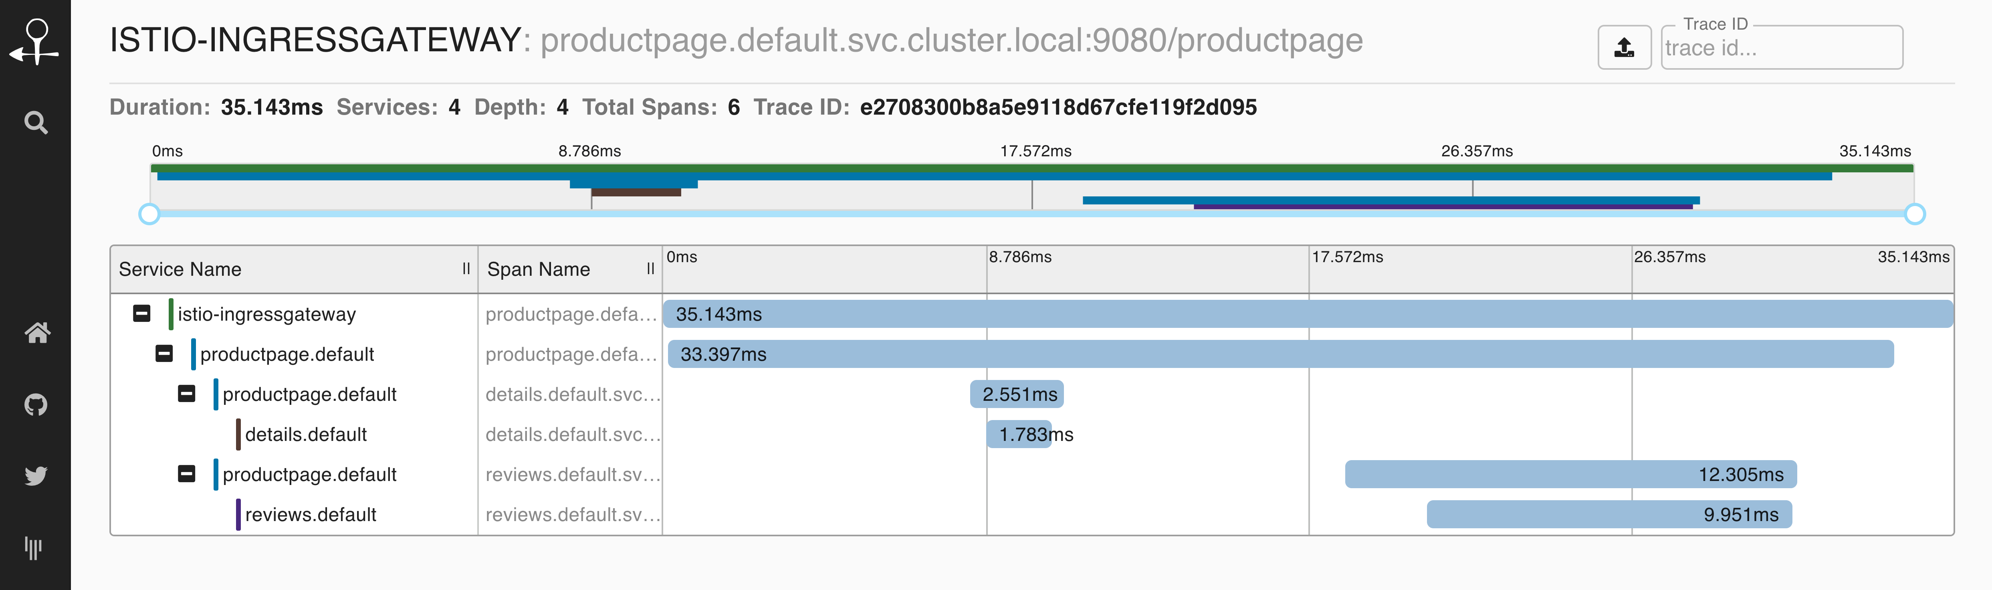
Task: Click the right minimap range slider handle
Action: (x=1915, y=214)
